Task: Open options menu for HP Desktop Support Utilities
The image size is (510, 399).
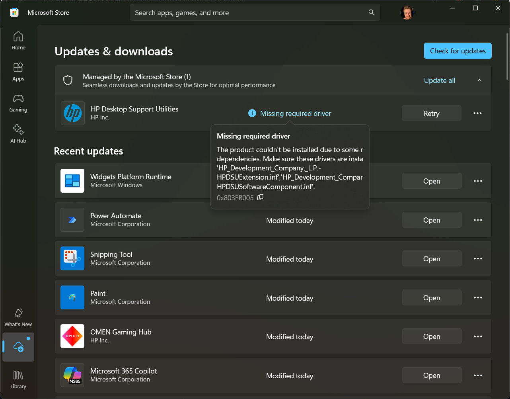Action: 477,113
